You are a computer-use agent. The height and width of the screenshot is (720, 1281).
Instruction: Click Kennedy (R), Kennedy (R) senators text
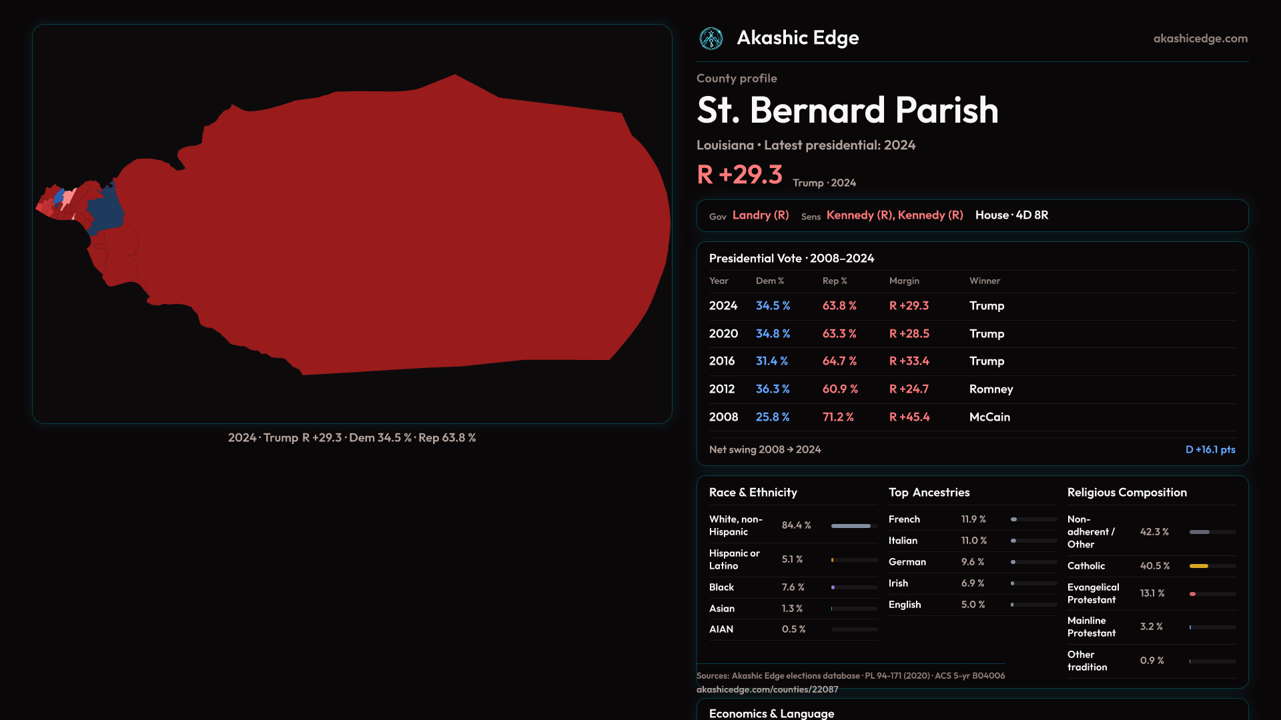pos(894,215)
